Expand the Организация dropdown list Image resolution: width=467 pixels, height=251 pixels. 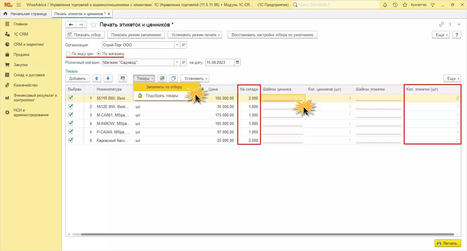[x=177, y=45]
